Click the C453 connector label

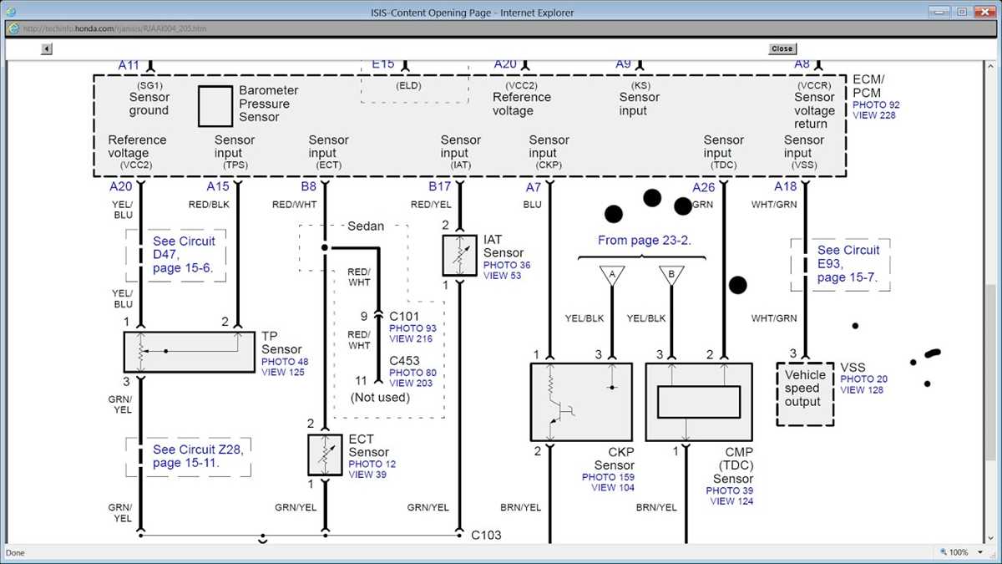[x=404, y=360]
